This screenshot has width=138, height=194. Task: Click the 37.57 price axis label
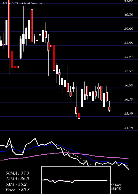click(x=129, y=71)
